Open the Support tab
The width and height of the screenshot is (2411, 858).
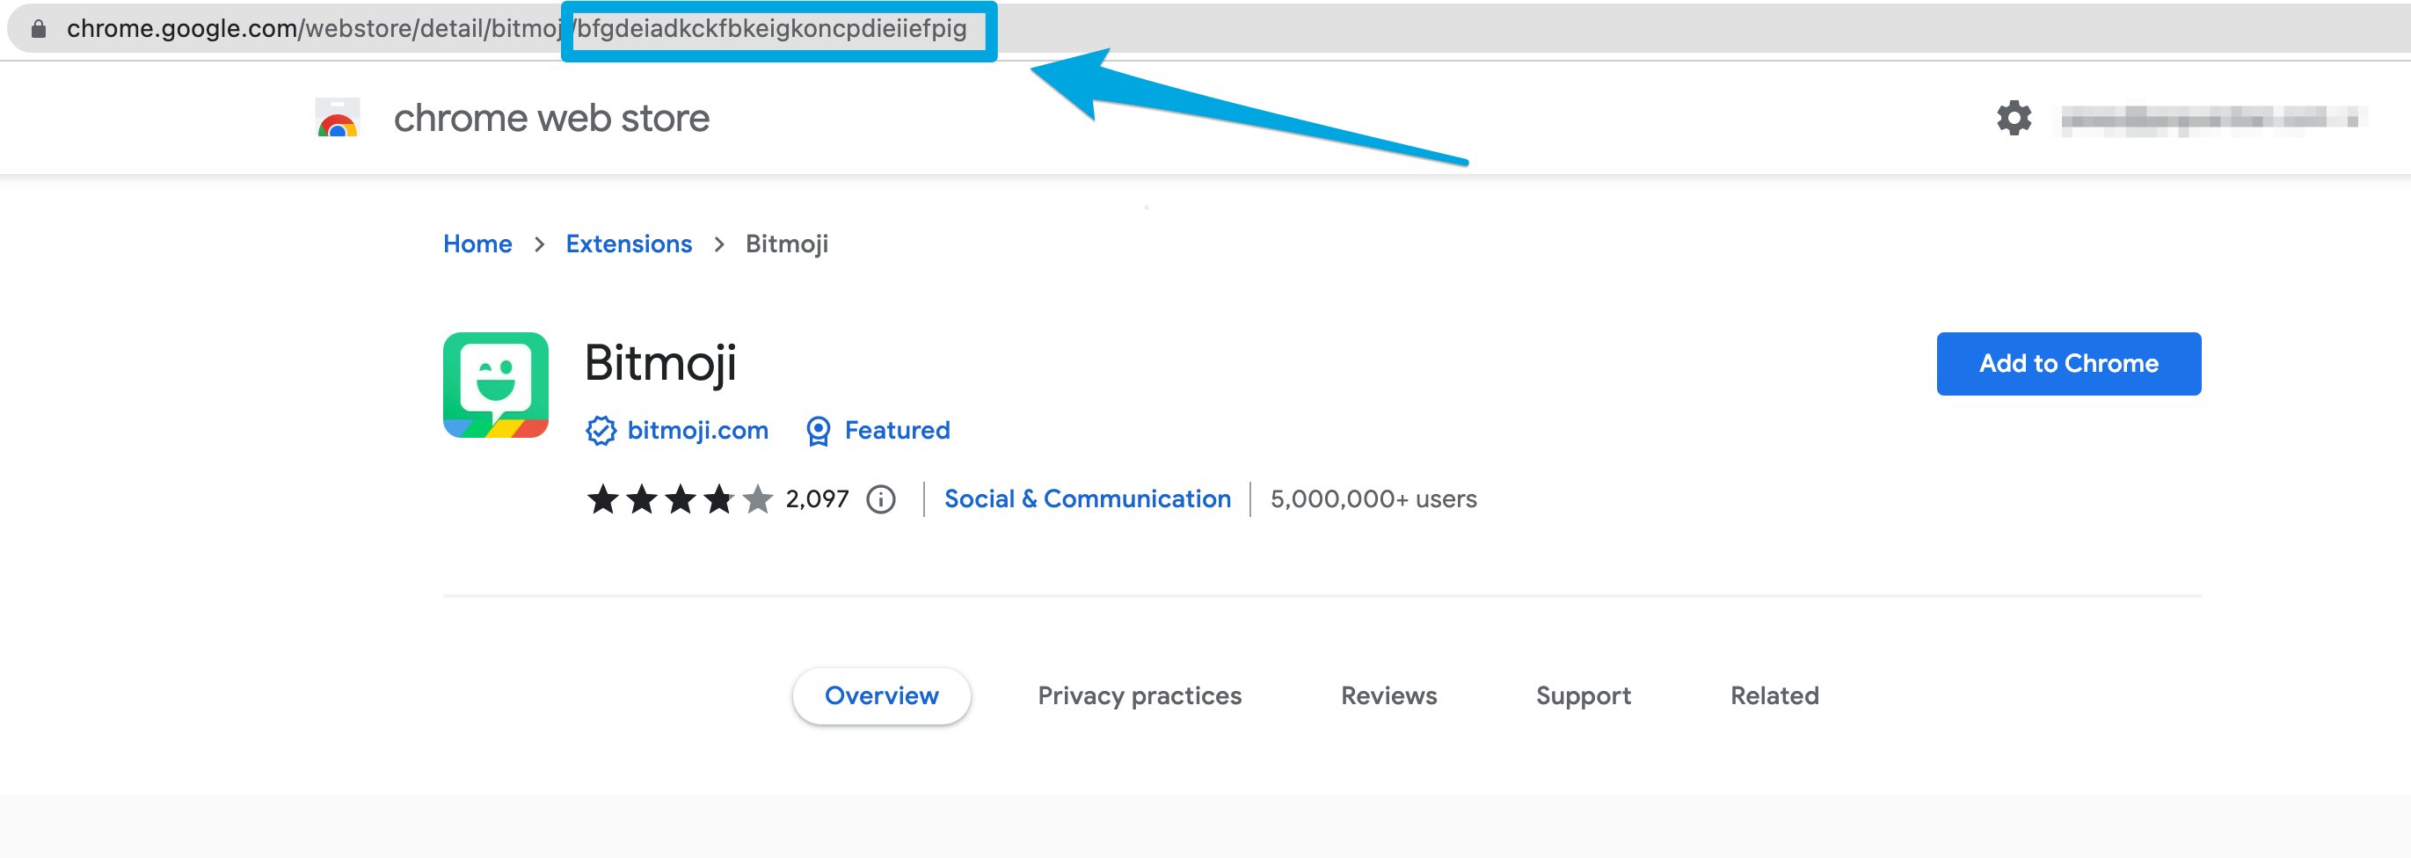[x=1584, y=696]
